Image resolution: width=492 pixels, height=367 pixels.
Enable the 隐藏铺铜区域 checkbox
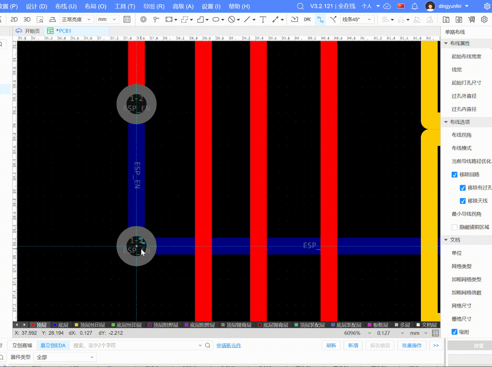(x=454, y=227)
